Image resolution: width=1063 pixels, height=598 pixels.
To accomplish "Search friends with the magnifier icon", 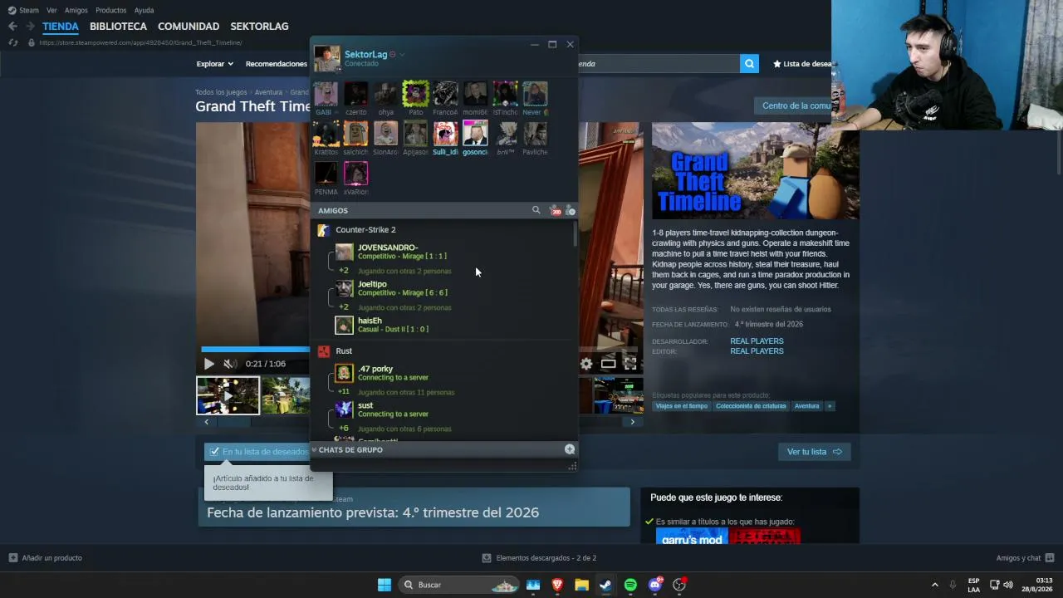I will 536,211.
